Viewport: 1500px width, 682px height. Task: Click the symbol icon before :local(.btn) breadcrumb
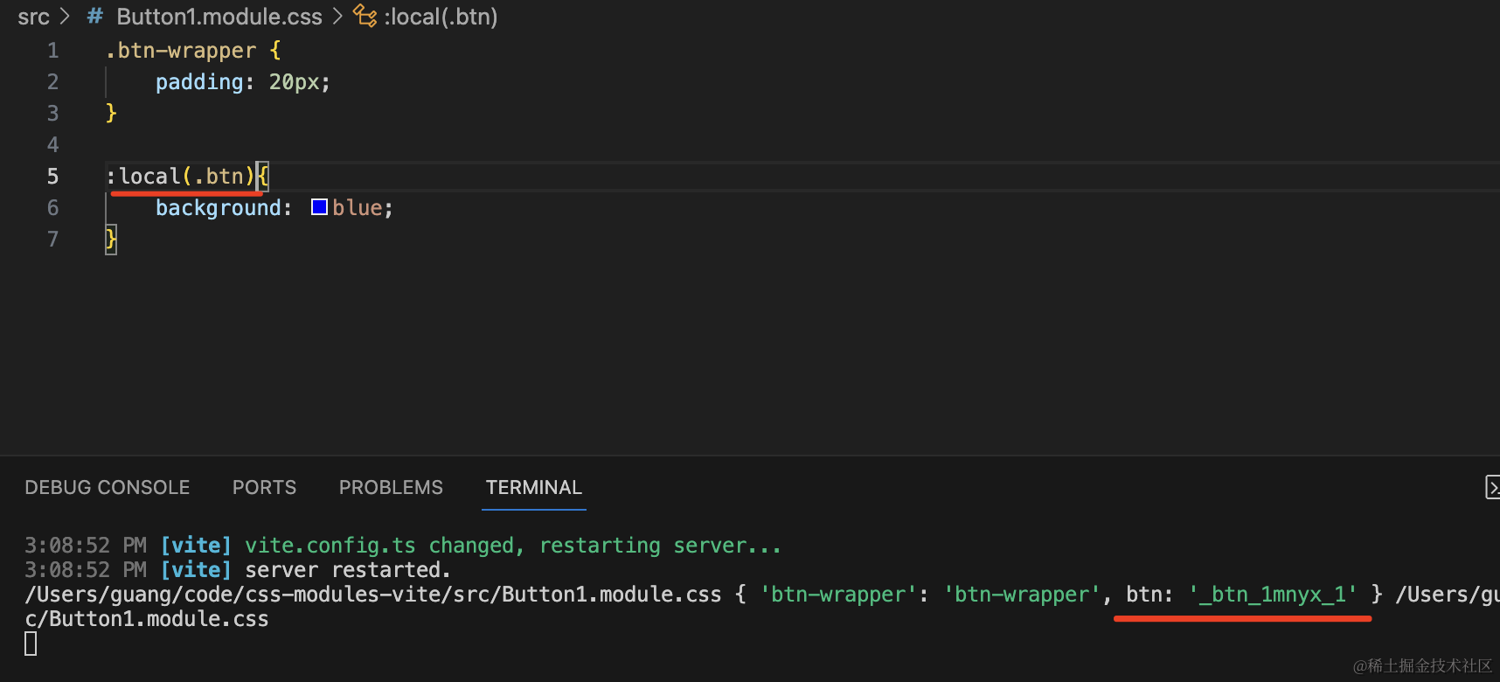pos(365,16)
